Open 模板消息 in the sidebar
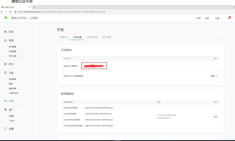 (x=12, y=88)
